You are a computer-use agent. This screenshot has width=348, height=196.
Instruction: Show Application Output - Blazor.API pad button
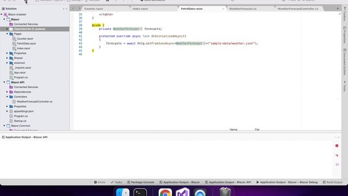click(228, 182)
